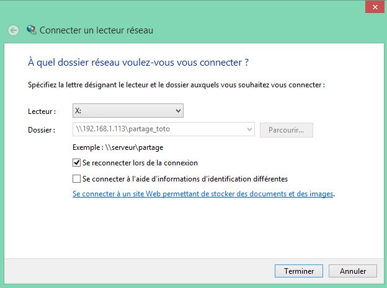Close the Connecter un lecteur réseau window
This screenshot has height=288, width=387.
[375, 7]
